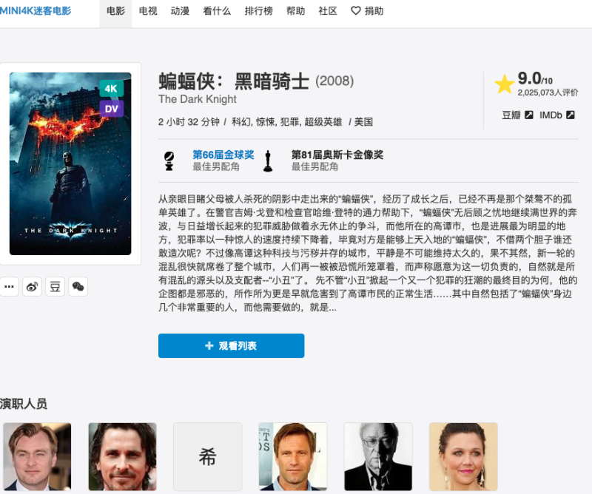Select the first cast member photo
Screen dimensions: 592x494
(x=37, y=456)
